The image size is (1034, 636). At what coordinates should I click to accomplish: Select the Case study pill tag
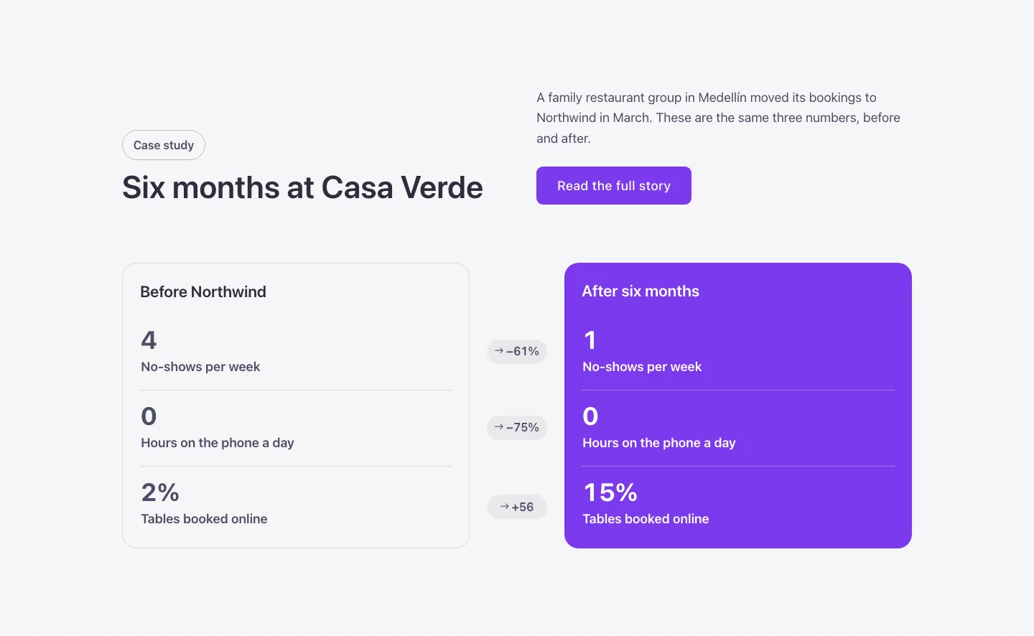tap(164, 145)
